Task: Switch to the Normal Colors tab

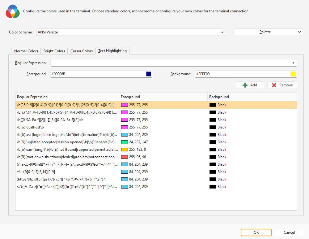Action: click(26, 51)
